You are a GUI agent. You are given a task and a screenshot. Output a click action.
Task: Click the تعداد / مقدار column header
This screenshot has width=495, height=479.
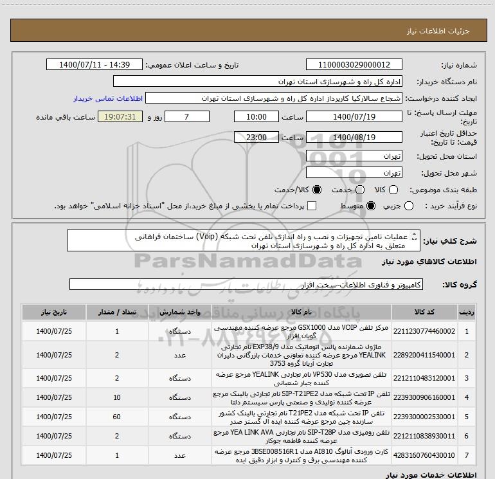pos(117,312)
